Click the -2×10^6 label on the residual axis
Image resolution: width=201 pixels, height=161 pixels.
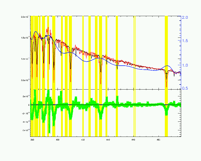(x=26, y=113)
